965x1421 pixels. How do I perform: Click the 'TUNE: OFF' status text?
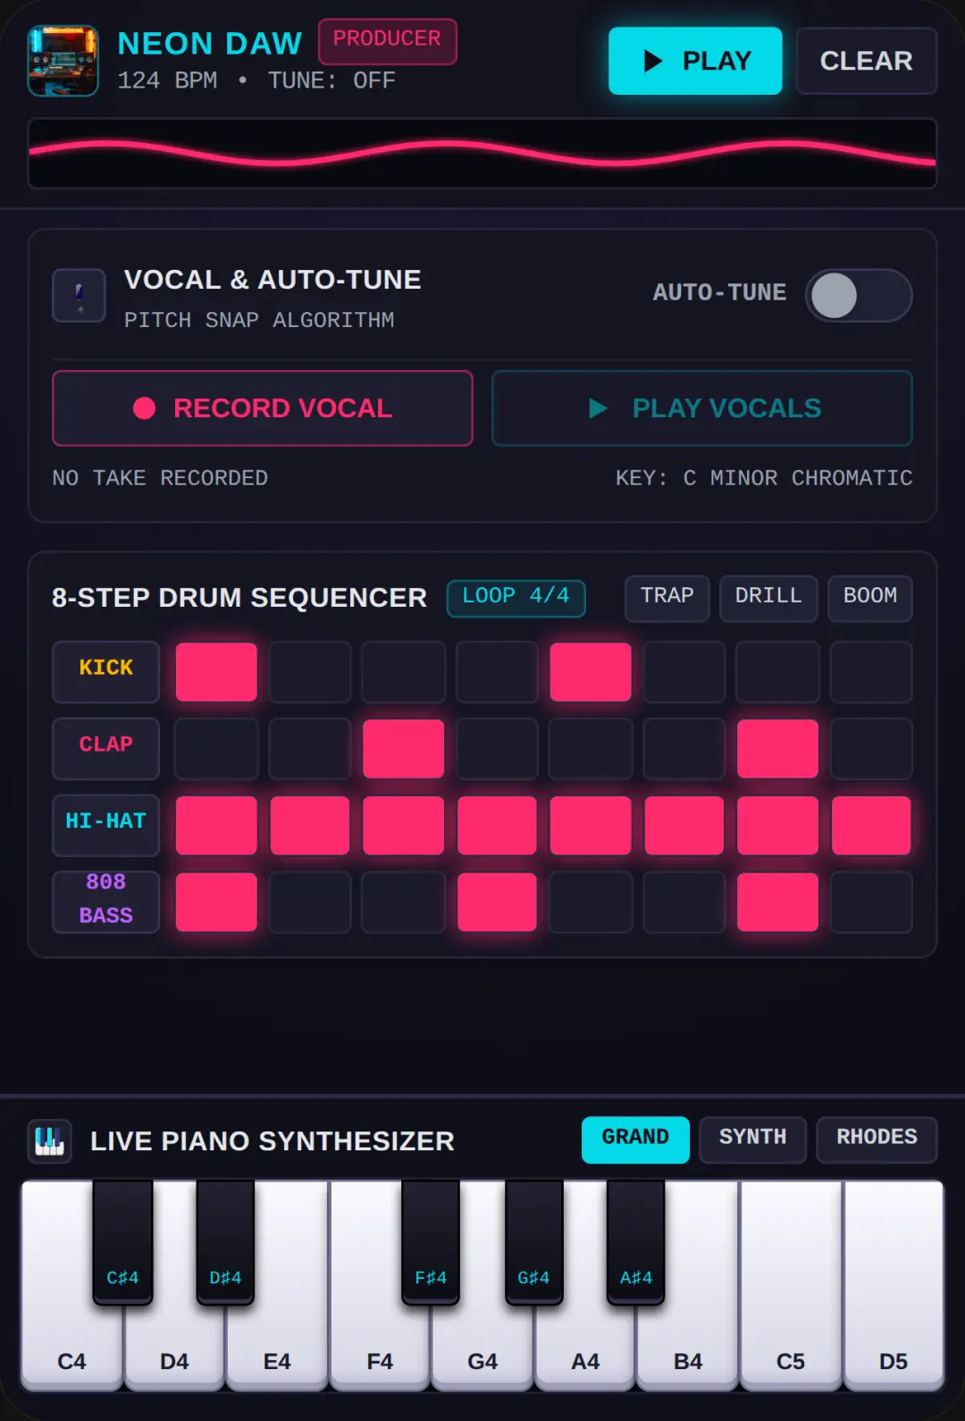tap(331, 80)
